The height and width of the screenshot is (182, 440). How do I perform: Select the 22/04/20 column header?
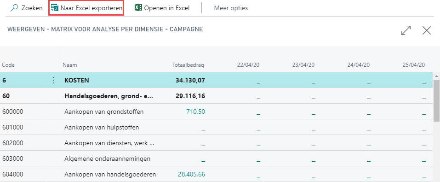248,65
